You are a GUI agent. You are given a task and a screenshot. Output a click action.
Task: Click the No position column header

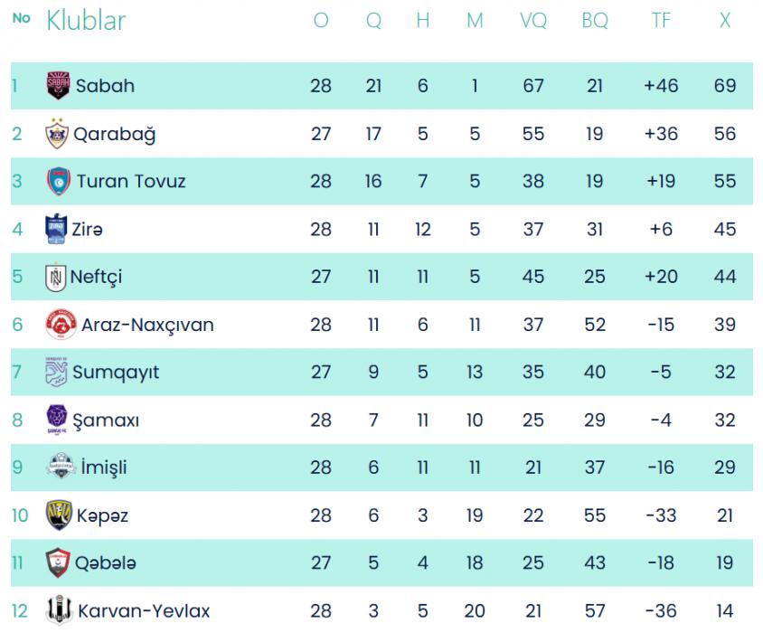coord(22,18)
